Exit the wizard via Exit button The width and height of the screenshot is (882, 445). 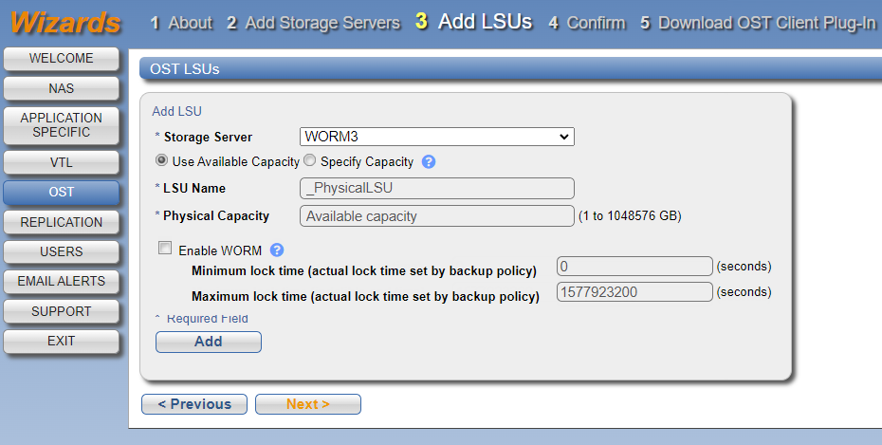(x=62, y=341)
